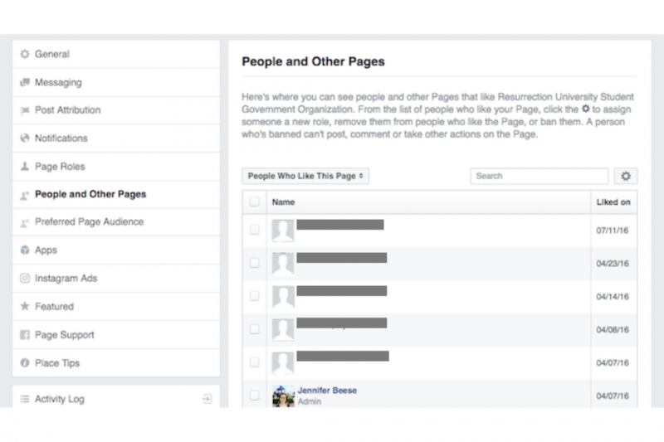The height and width of the screenshot is (442, 664).
Task: Expand the People Who Like This Page dropdown
Action: (305, 176)
